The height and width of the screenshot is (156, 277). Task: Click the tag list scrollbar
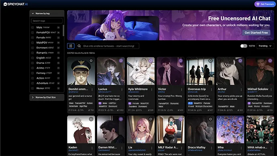(x=63, y=31)
